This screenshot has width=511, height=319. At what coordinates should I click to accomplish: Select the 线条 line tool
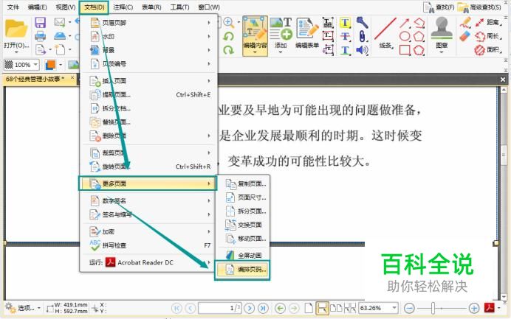click(x=385, y=33)
